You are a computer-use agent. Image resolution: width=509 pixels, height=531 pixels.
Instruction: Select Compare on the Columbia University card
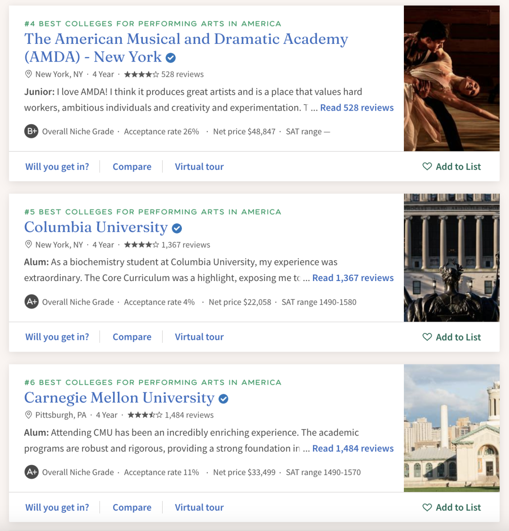[x=132, y=337]
